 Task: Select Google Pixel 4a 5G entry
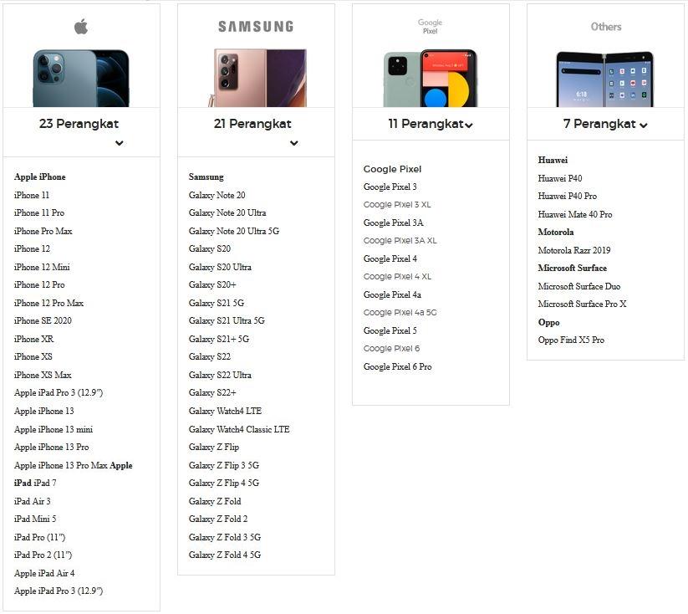(x=400, y=313)
